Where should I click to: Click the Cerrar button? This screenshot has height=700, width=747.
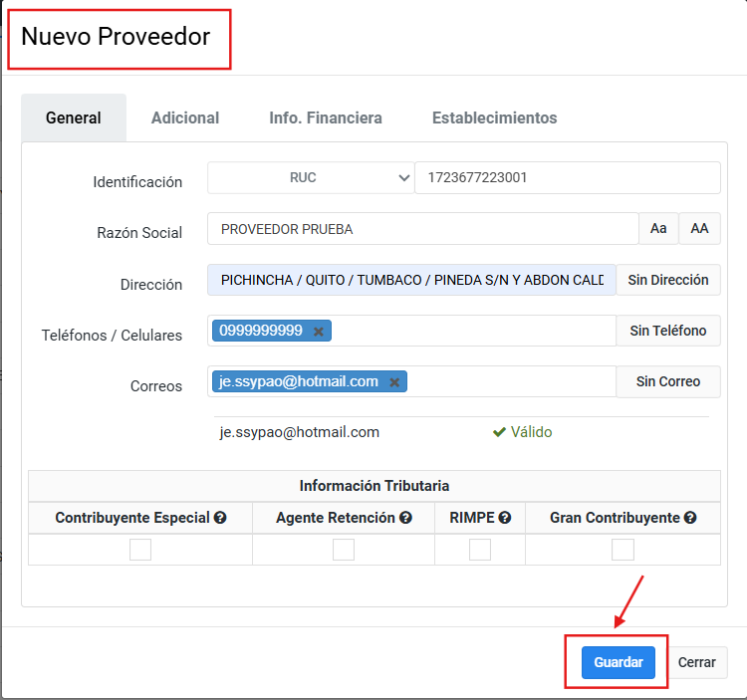(x=697, y=662)
